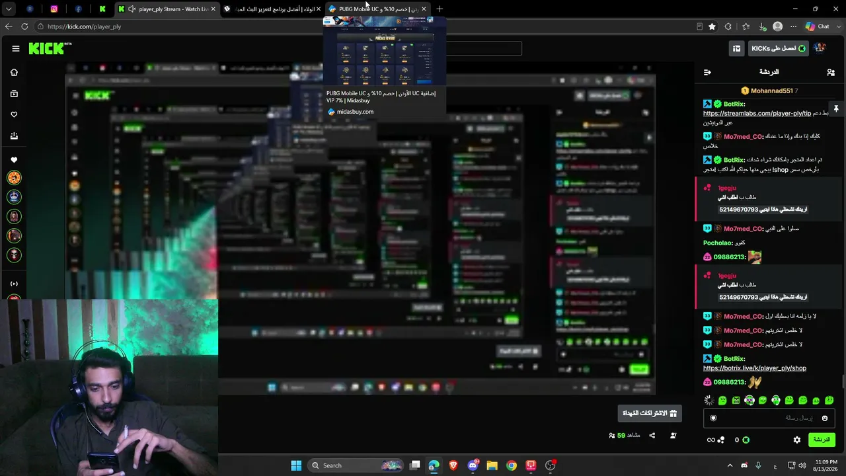Open Brave browser from taskbar
846x476 pixels.
pyautogui.click(x=453, y=465)
